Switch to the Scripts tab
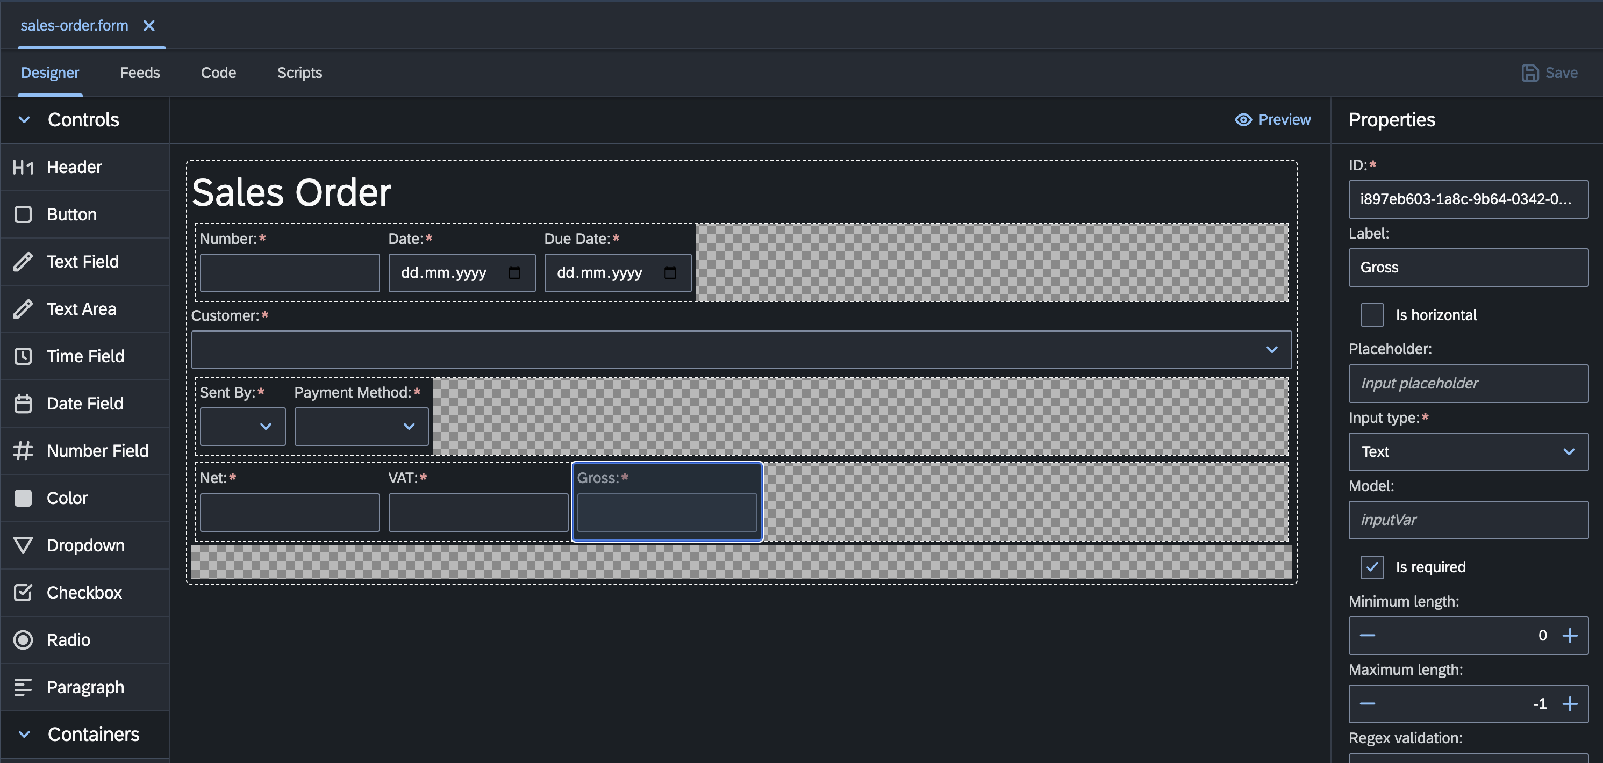Viewport: 1603px width, 763px height. tap(299, 73)
